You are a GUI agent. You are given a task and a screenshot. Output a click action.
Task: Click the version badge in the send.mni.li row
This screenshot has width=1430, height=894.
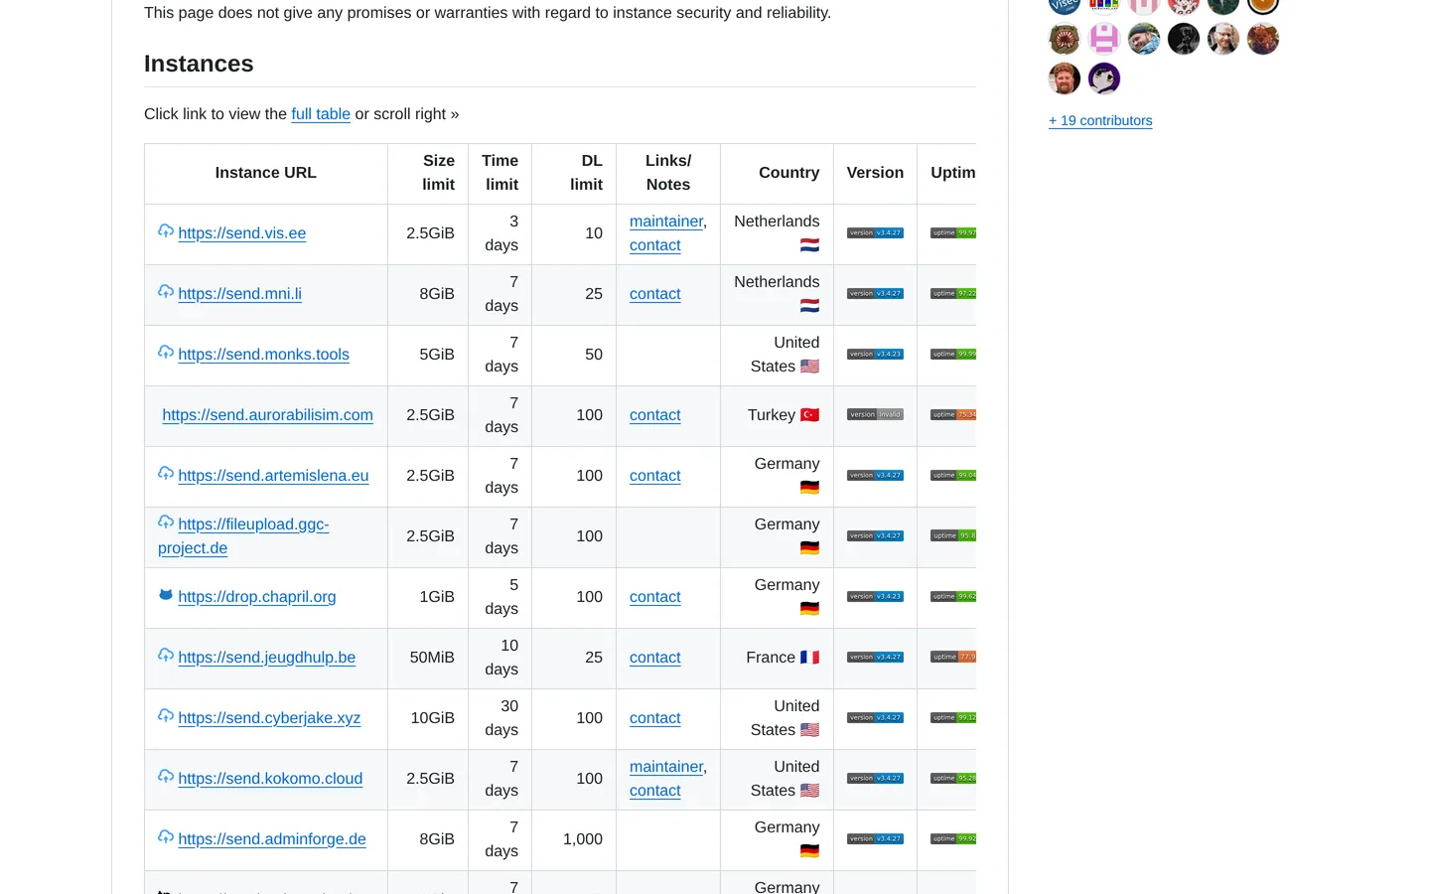875,294
